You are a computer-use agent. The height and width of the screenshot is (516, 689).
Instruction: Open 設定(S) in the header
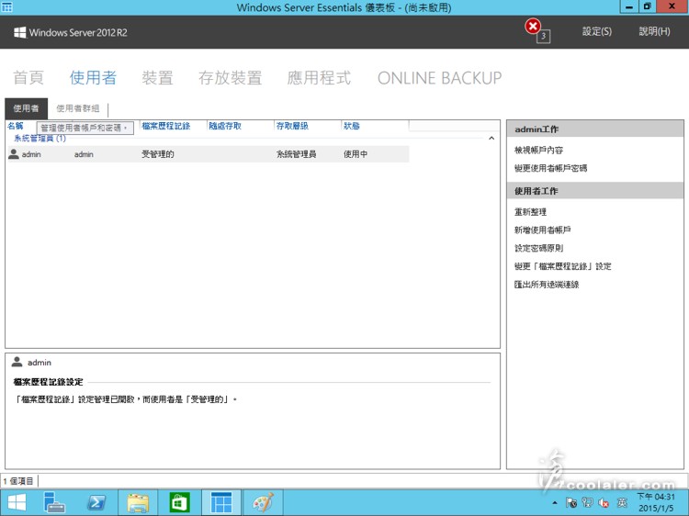click(597, 31)
